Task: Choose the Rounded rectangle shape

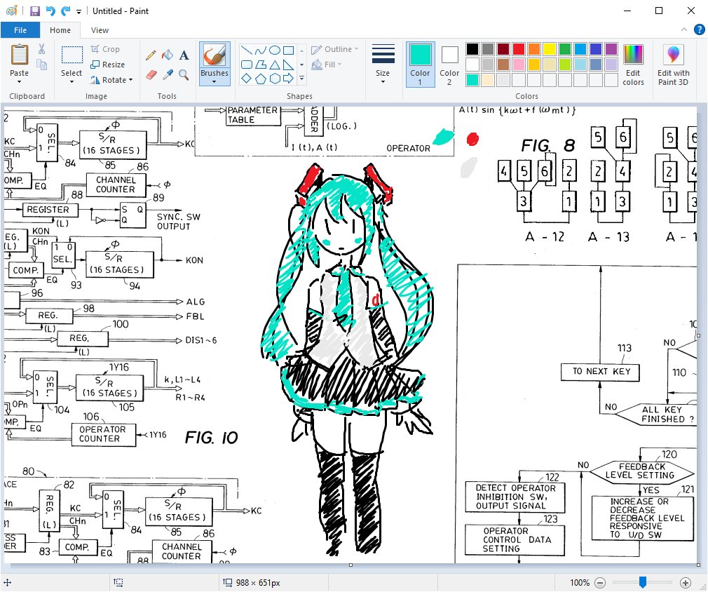Action: click(x=246, y=65)
